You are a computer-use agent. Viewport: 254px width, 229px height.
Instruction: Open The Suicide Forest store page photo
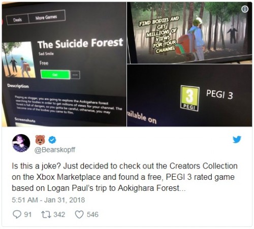pos(64,64)
